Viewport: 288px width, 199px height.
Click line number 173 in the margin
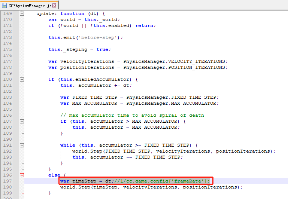[7, 37]
